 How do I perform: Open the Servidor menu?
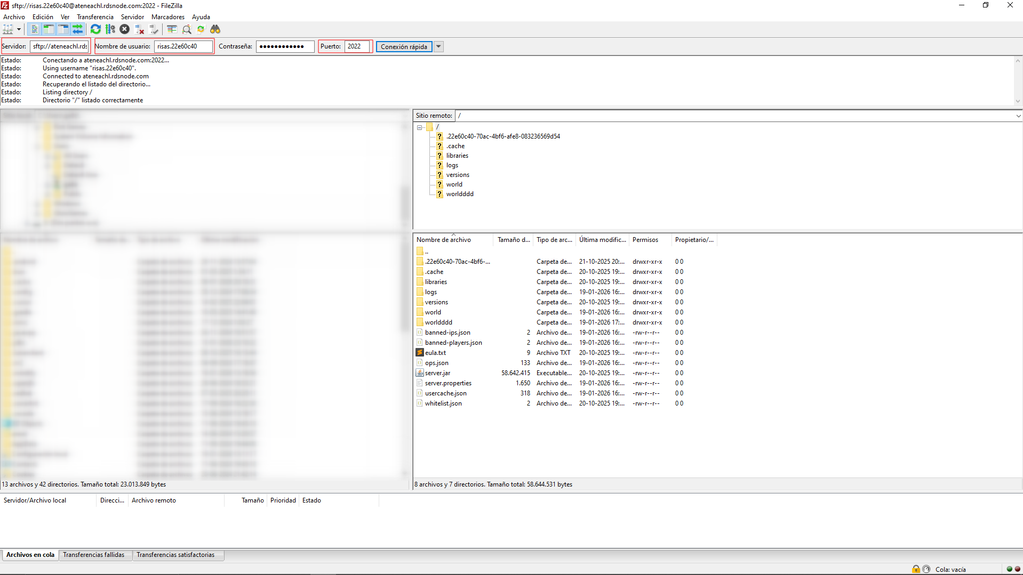pos(132,17)
